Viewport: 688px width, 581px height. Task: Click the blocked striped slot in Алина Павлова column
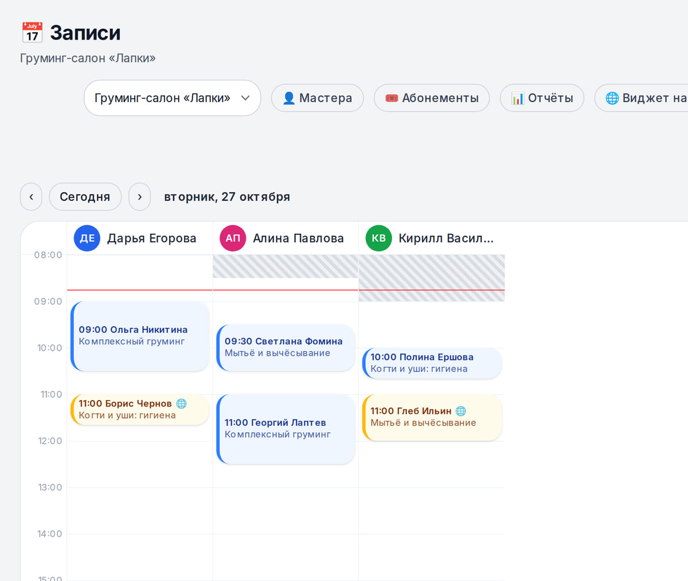286,267
